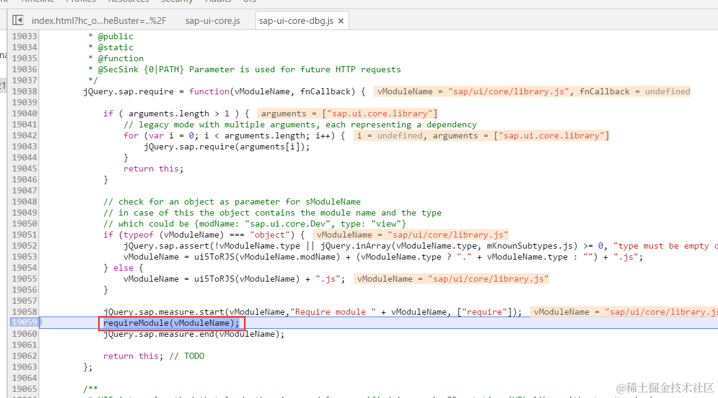The height and width of the screenshot is (398, 718).
Task: Click line number 19062 in the gutter
Action: (x=25, y=356)
